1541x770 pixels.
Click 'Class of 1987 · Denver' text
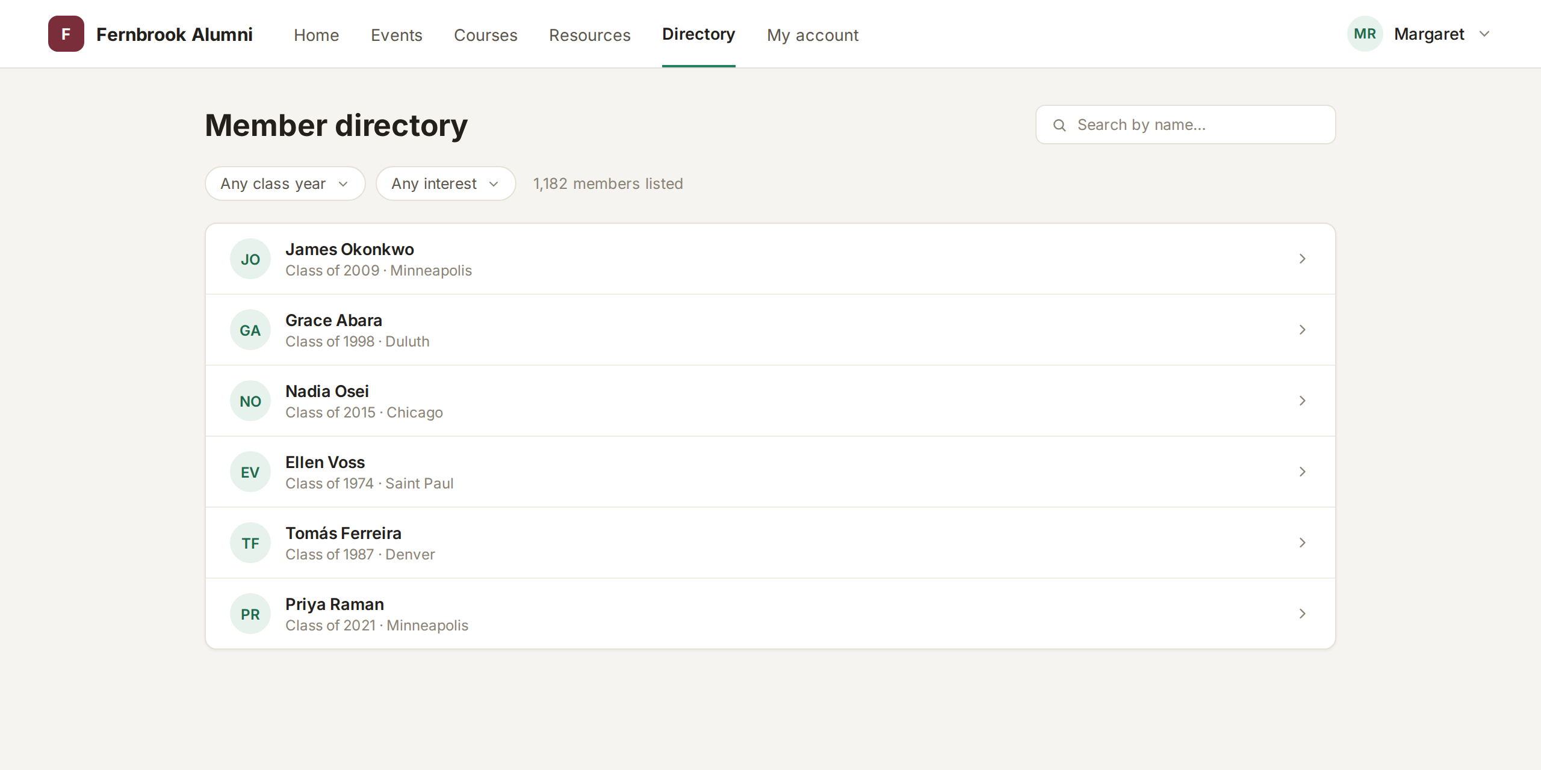[x=360, y=555]
